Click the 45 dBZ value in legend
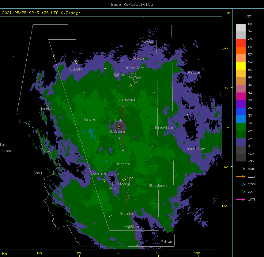Screen dimensions: 264x257 (250, 85)
